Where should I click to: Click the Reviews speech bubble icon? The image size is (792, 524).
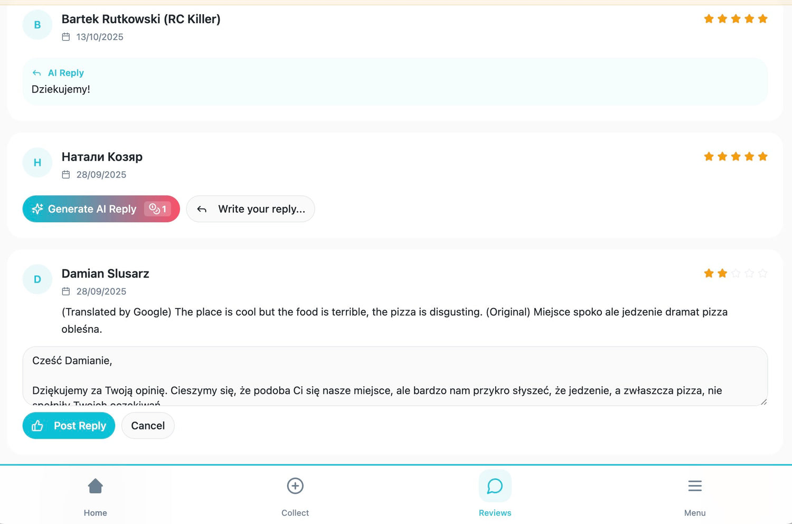pos(495,486)
